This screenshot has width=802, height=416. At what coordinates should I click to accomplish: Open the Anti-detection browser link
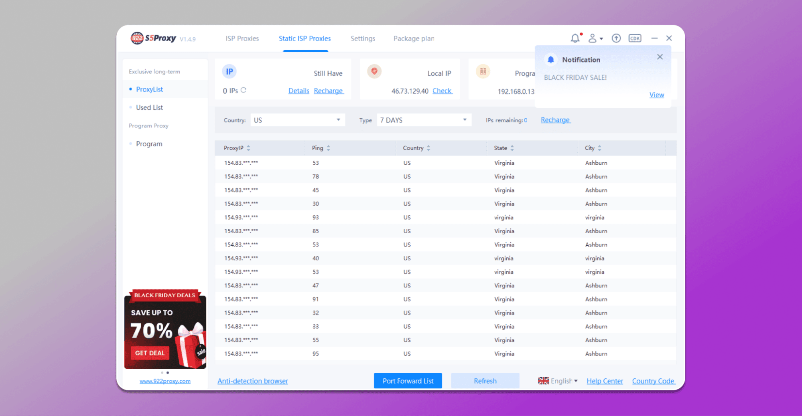pos(253,381)
